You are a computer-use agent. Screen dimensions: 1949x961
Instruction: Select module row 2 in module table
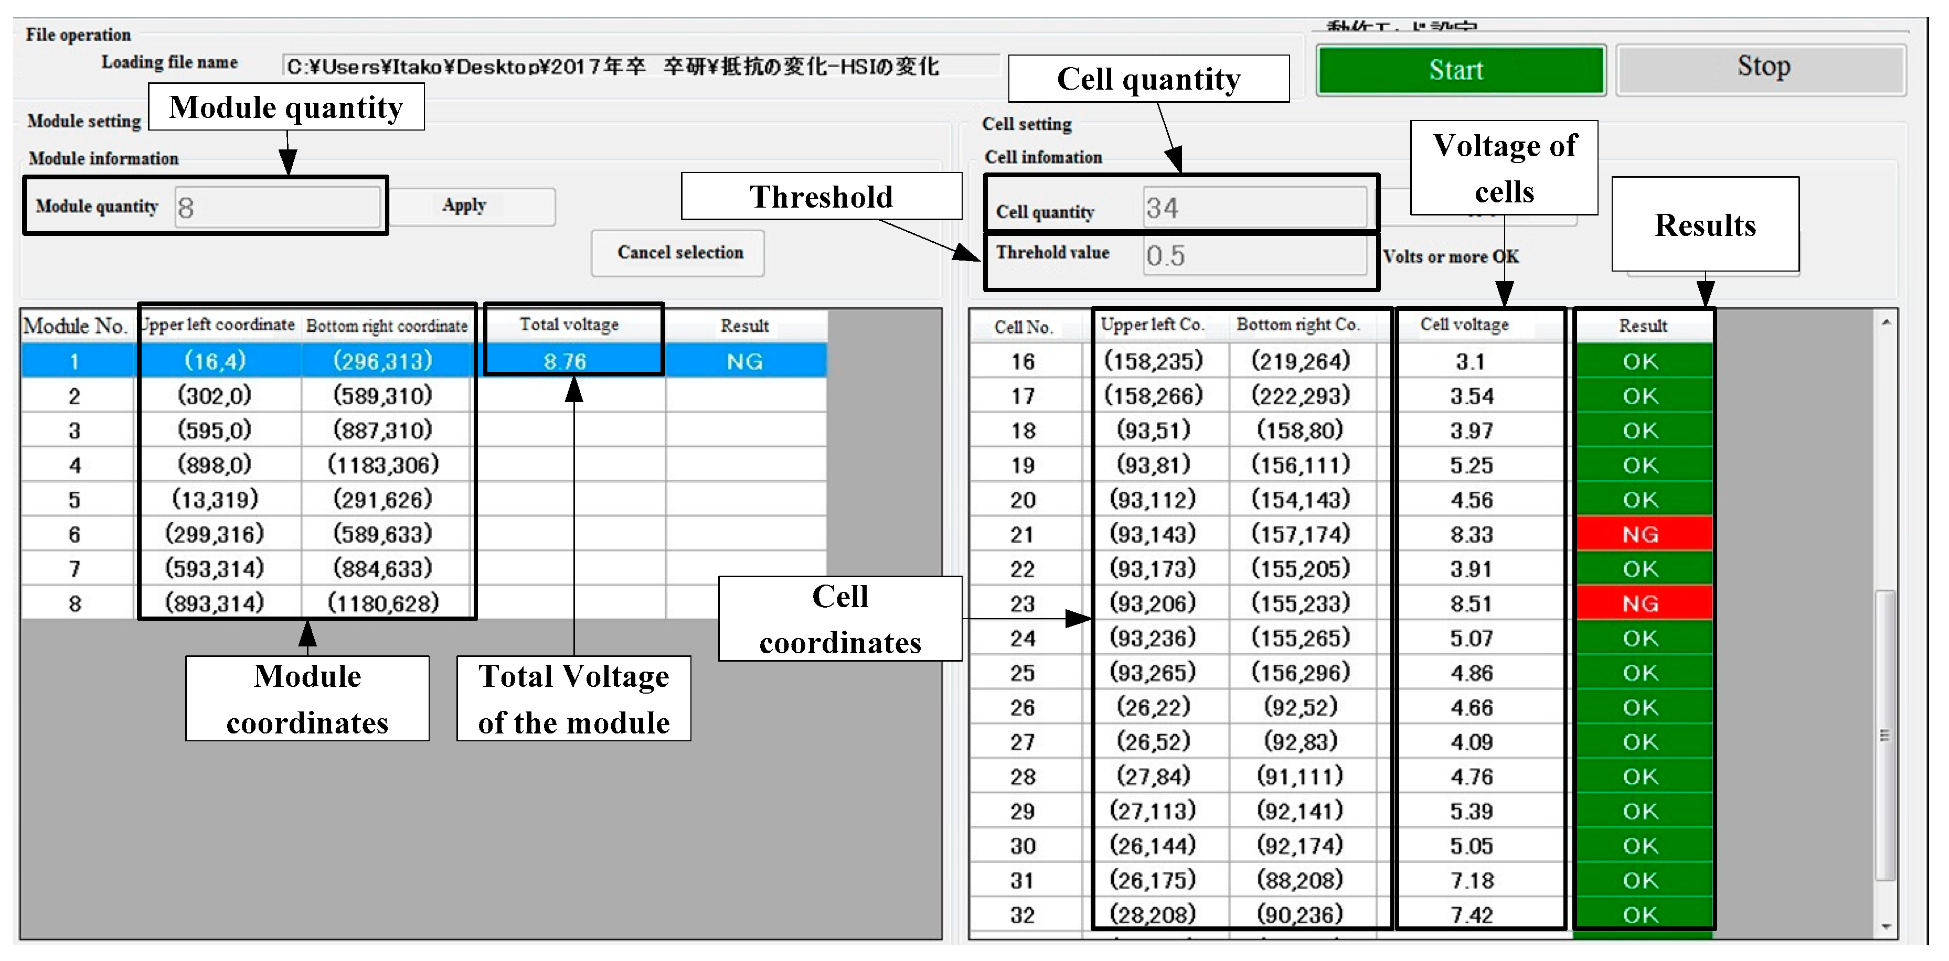click(x=74, y=395)
